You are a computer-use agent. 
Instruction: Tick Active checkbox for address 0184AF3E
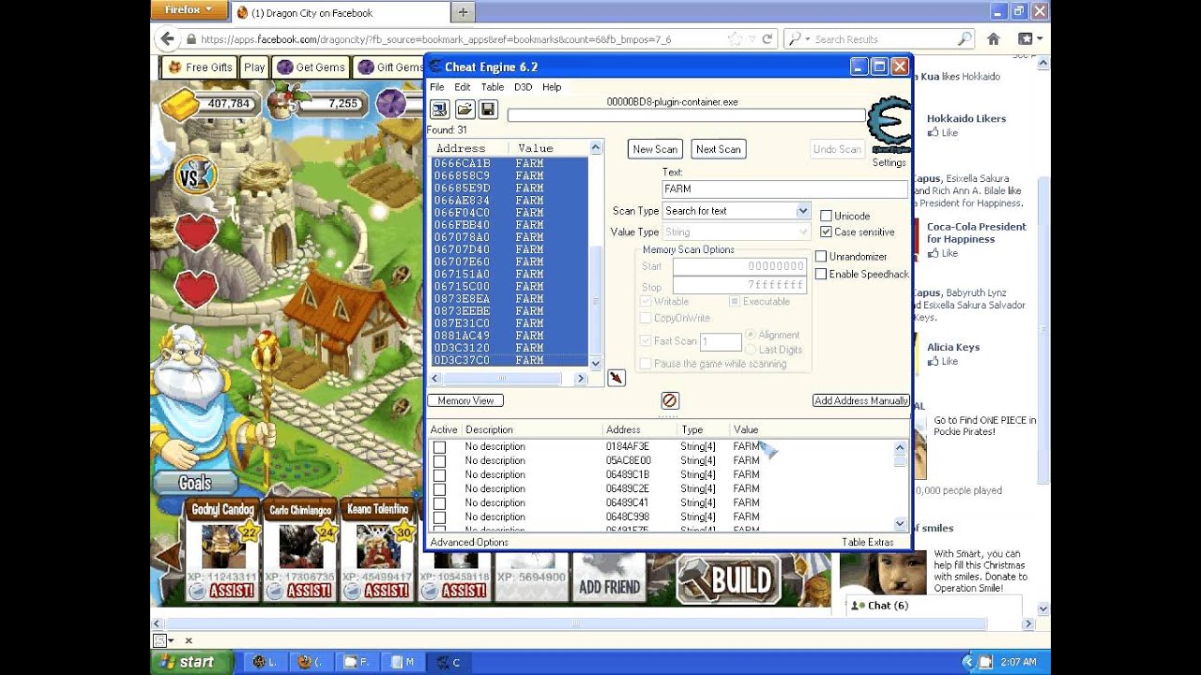click(439, 447)
